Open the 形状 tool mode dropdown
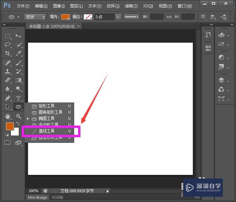Image resolution: width=236 pixels, height=202 pixels. (x=35, y=17)
